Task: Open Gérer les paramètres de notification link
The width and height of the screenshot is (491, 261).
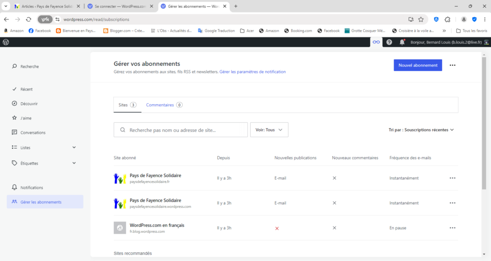Action: tap(252, 72)
